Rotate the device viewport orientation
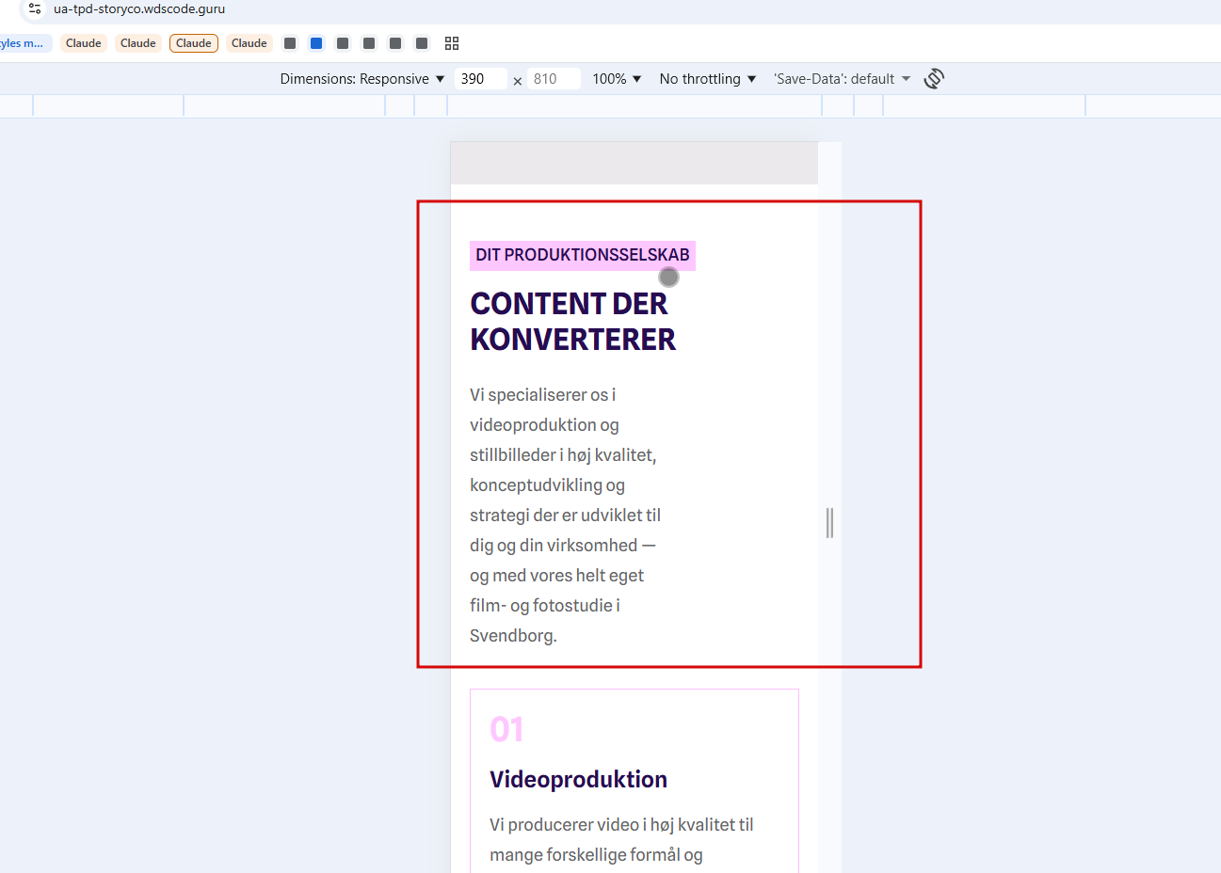Image resolution: width=1221 pixels, height=873 pixels. 934,79
